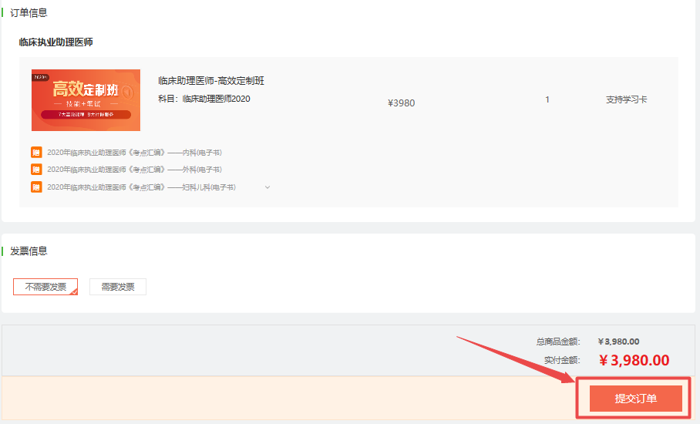Click the 内科(电子书) gift item text
The height and width of the screenshot is (424, 700).
point(134,153)
